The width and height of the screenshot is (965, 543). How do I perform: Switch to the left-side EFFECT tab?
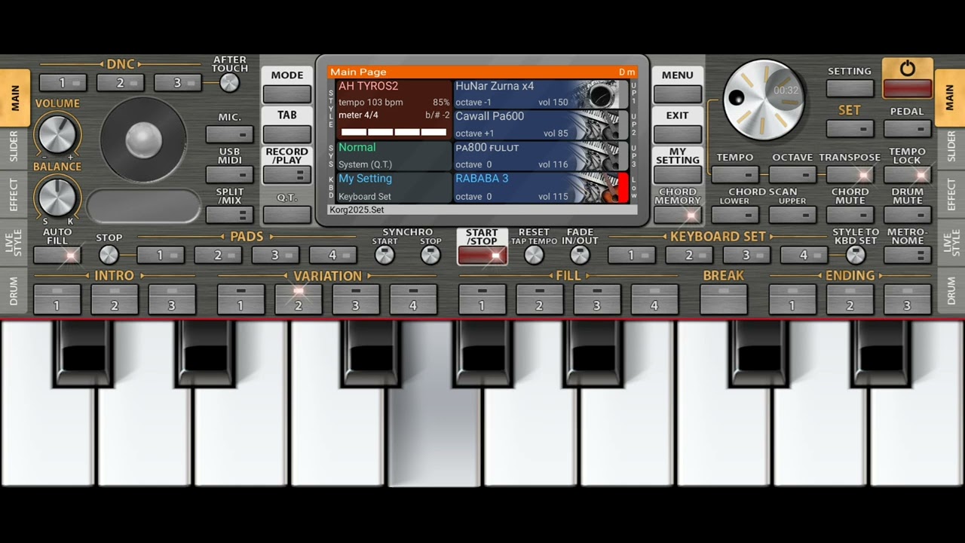[x=14, y=195]
